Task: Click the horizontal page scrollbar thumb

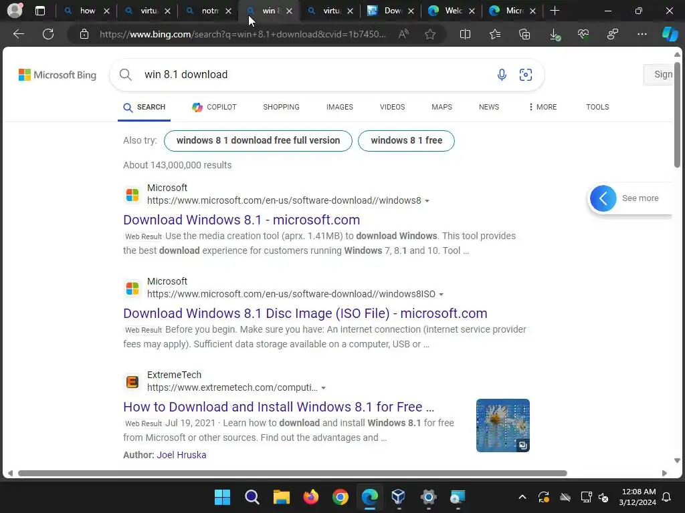Action: point(292,474)
